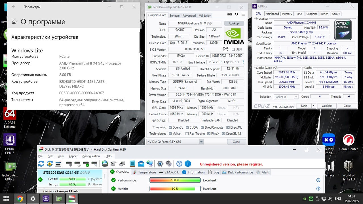Click the BIOS export share icon in GPU-Z

click(226, 49)
